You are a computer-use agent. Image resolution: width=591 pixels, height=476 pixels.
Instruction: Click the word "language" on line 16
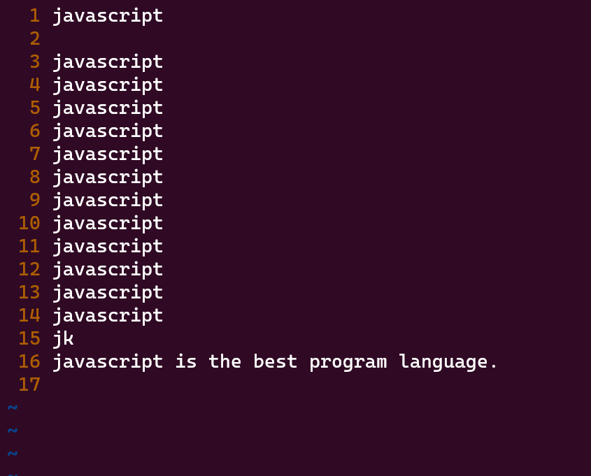(x=442, y=361)
